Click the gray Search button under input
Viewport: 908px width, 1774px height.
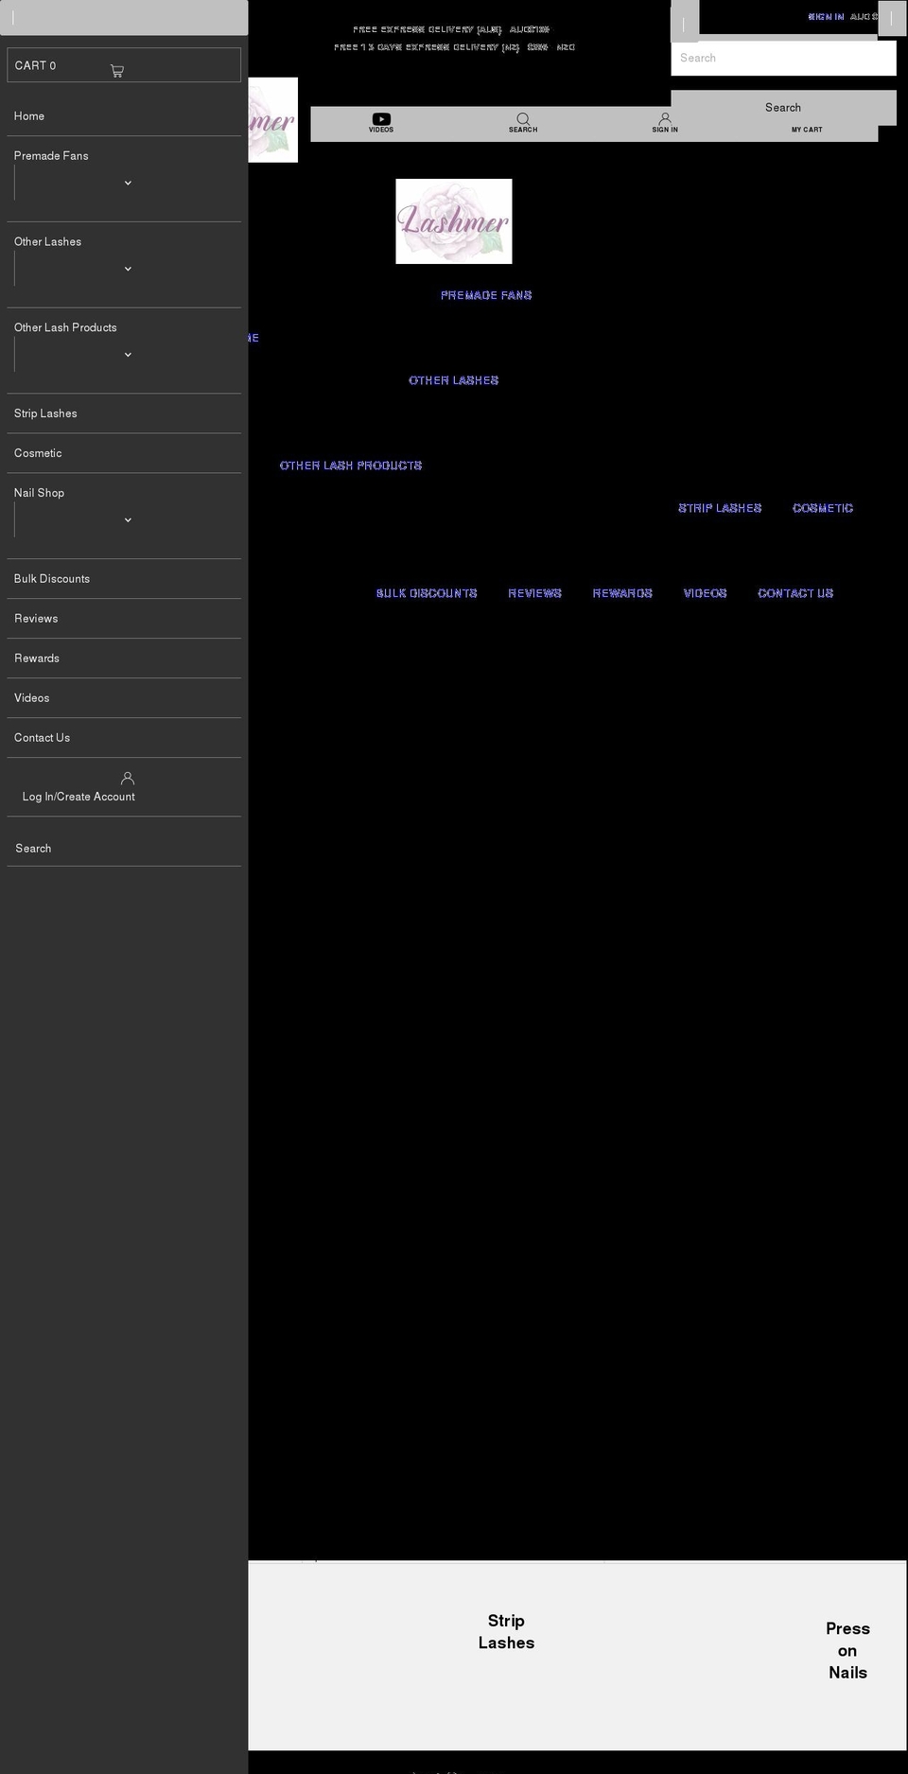(x=783, y=108)
